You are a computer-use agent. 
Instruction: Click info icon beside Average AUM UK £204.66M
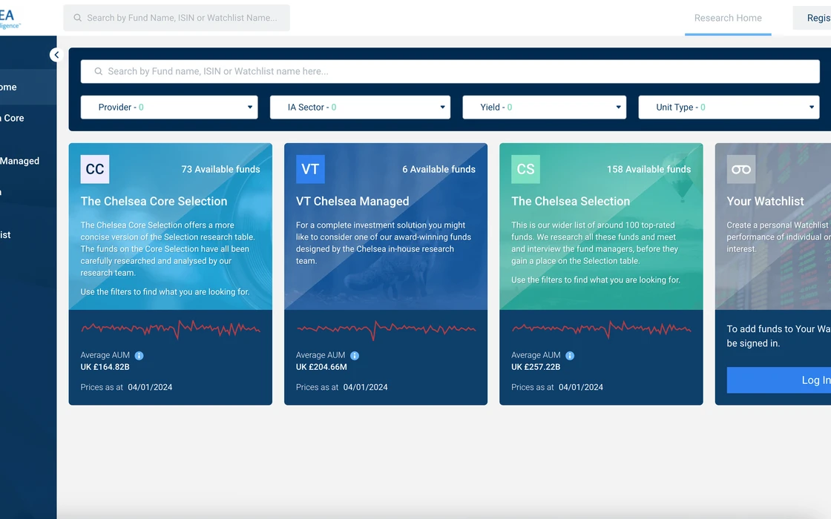pyautogui.click(x=355, y=355)
